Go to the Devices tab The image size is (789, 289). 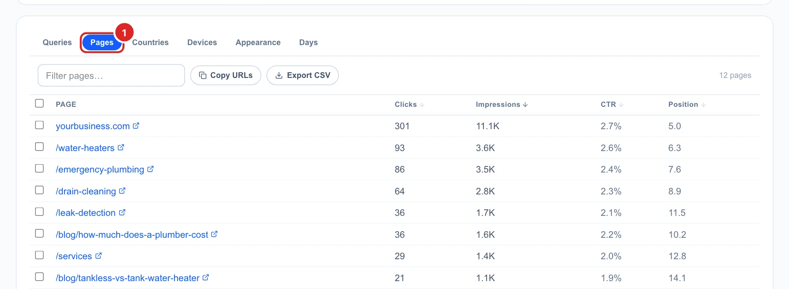coord(202,42)
